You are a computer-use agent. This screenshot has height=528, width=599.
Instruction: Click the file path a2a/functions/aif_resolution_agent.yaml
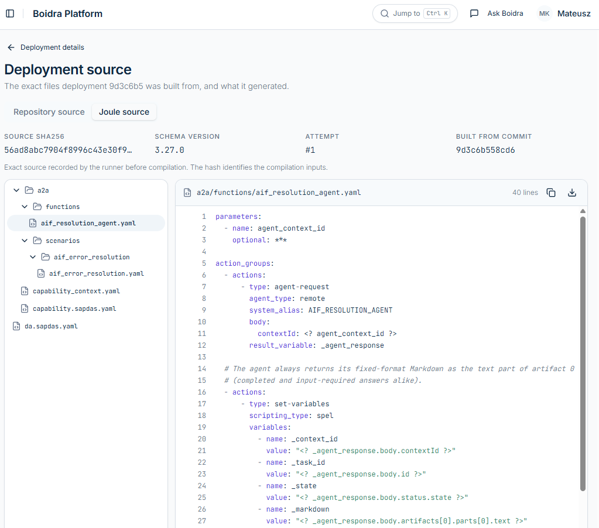(x=279, y=193)
